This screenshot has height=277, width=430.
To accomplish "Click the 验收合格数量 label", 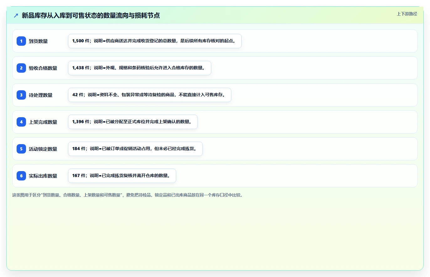I will click(43, 68).
